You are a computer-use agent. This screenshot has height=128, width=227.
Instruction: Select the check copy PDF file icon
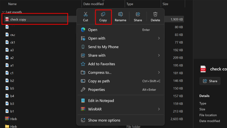(7, 19)
